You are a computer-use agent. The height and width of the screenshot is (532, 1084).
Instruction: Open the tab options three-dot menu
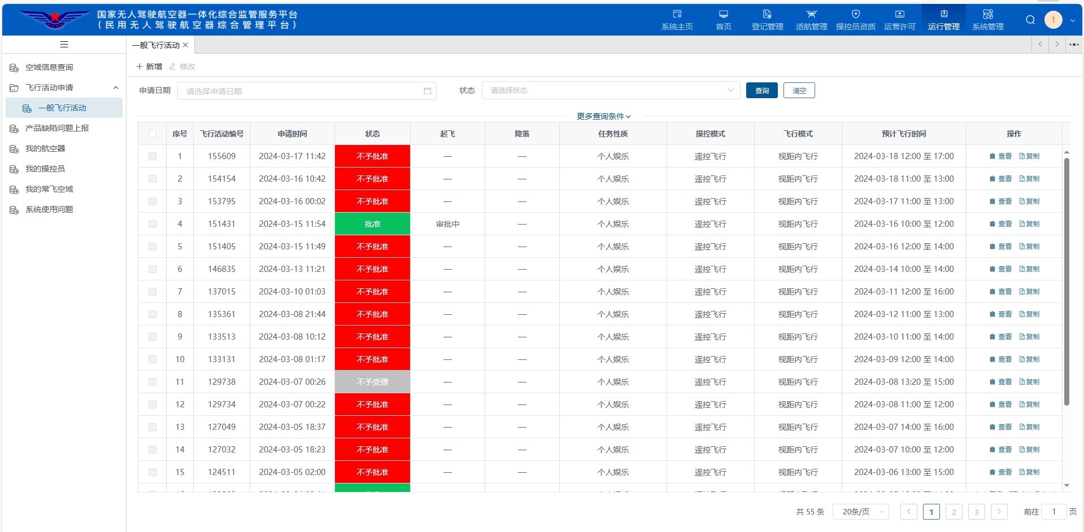[1074, 44]
